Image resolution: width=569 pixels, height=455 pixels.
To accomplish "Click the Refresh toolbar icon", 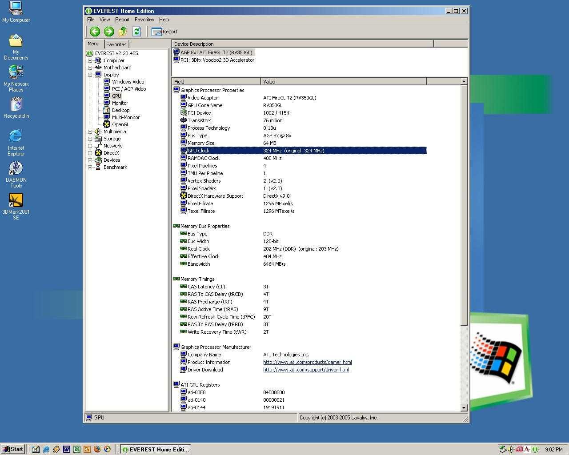I will click(136, 31).
